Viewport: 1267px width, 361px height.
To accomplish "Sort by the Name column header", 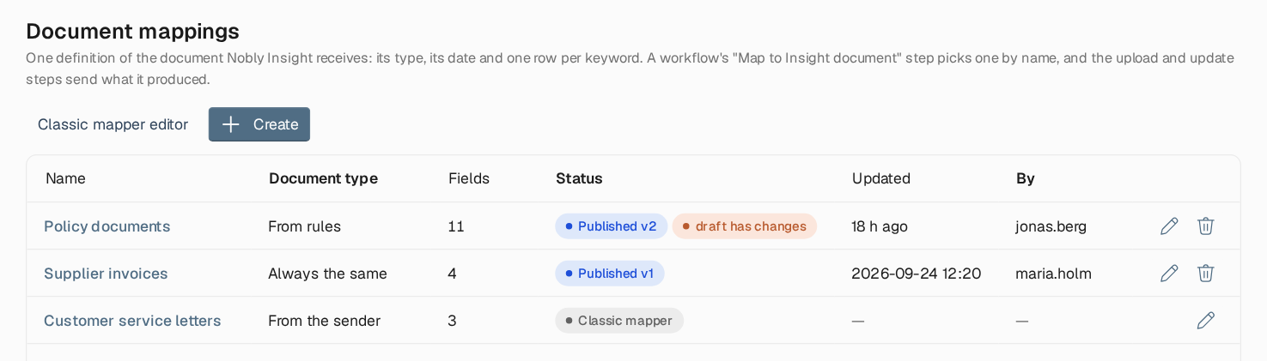I will coord(65,178).
